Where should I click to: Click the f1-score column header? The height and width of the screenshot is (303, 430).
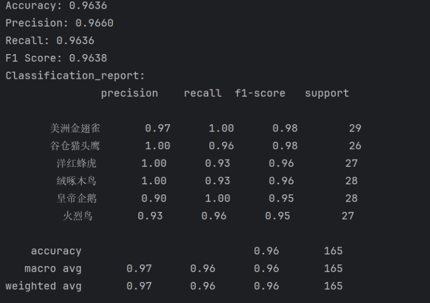click(260, 93)
